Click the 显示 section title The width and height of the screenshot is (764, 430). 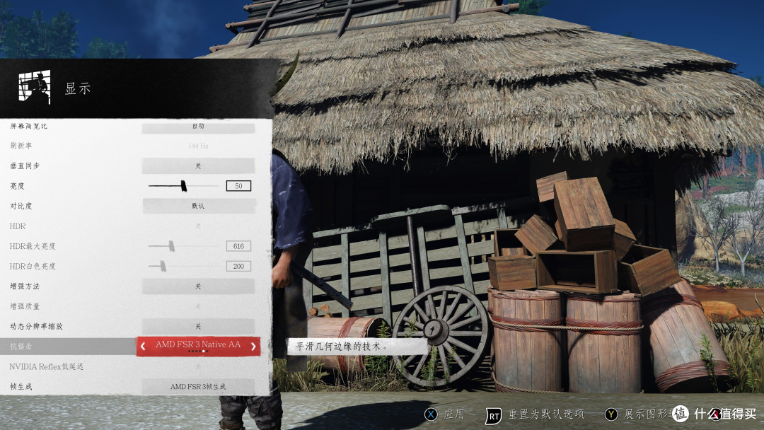tap(78, 88)
